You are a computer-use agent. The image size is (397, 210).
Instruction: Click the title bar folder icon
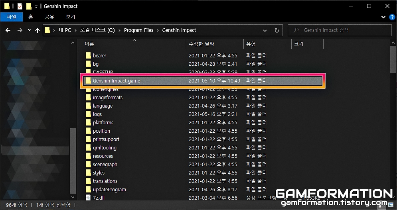coord(6,6)
